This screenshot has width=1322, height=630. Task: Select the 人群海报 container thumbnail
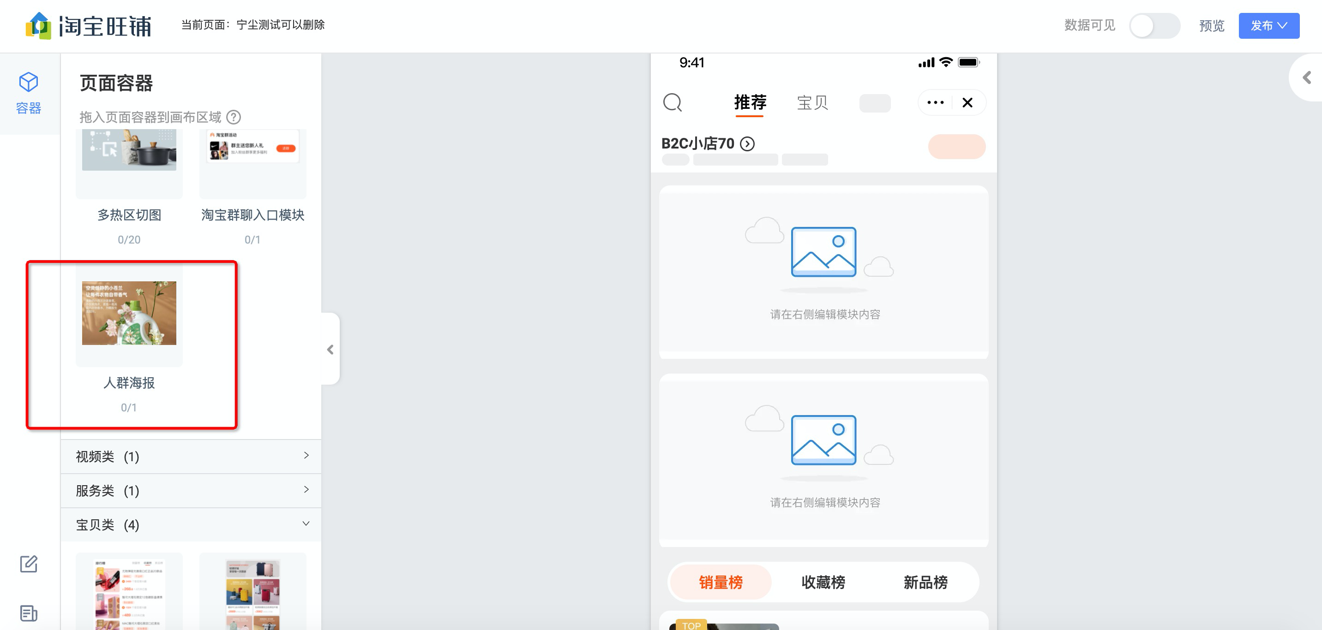[x=129, y=313]
